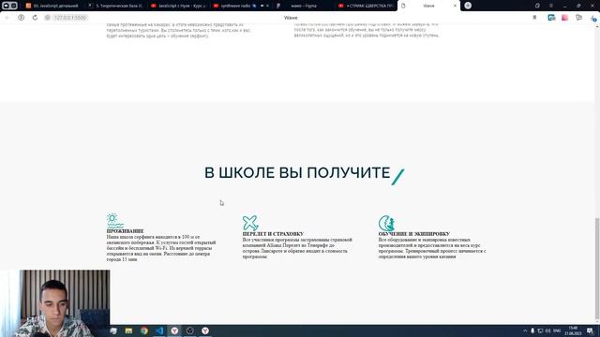Click the Yandex home button beside reload

21,18
